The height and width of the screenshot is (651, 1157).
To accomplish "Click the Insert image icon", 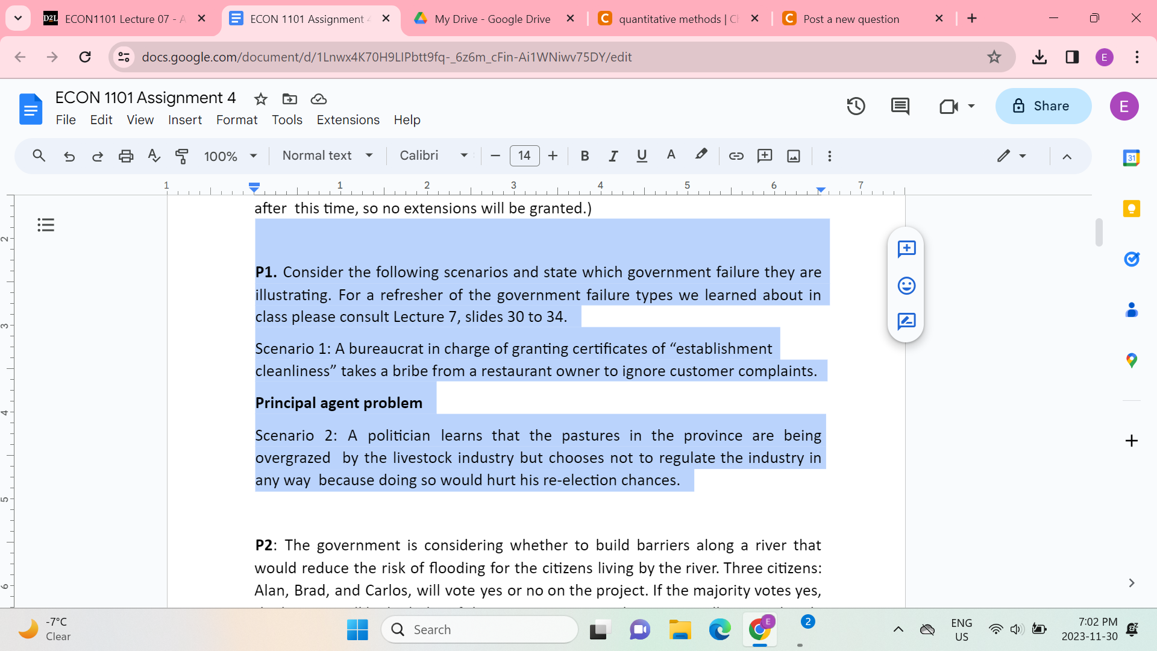I will [792, 156].
